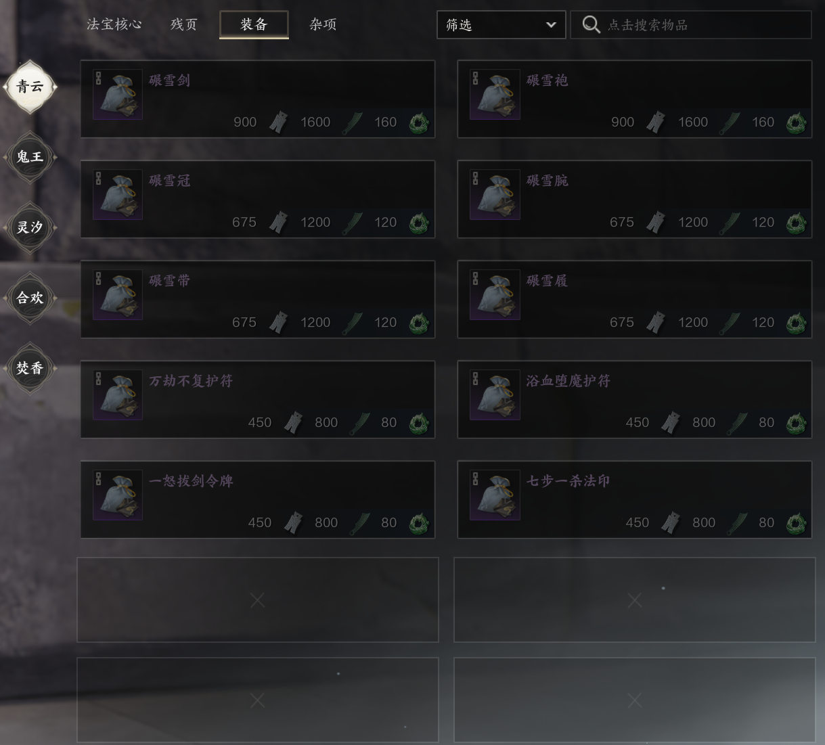Click the 碾雪袍 item bag icon

tap(495, 95)
